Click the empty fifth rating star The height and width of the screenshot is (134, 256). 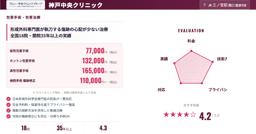(x=193, y=114)
